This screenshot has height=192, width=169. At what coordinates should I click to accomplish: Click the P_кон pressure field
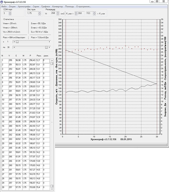(89, 13)
